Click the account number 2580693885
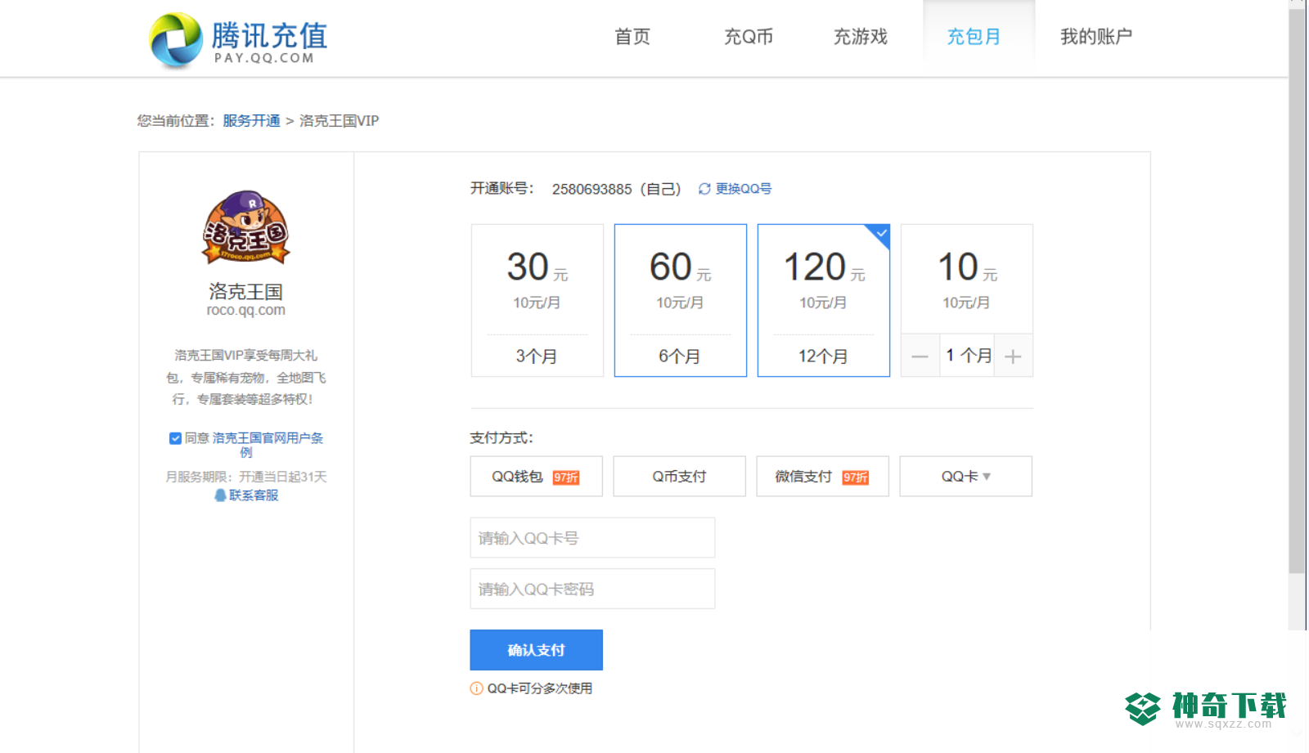 pos(592,190)
